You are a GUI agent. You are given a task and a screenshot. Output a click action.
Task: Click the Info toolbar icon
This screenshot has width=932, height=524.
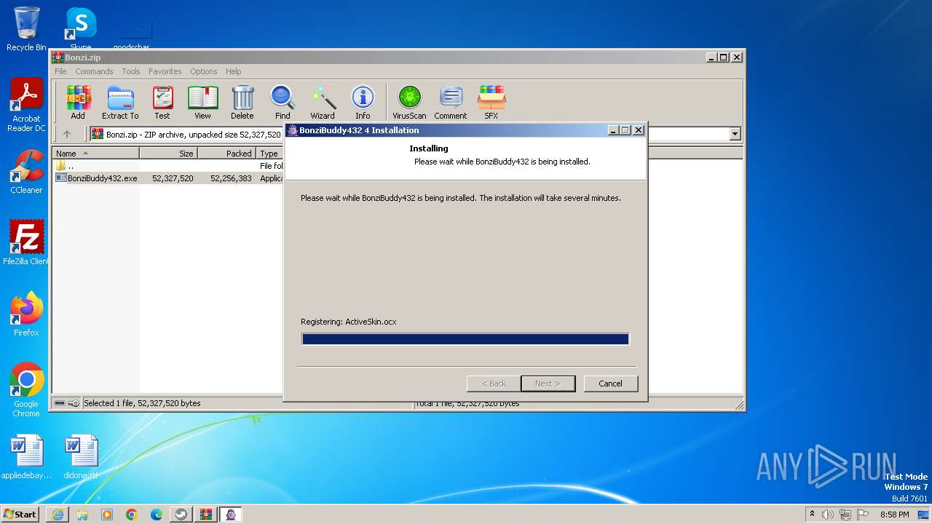pyautogui.click(x=363, y=102)
